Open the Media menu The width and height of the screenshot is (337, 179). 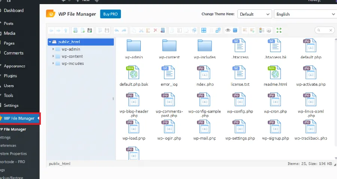(9, 33)
